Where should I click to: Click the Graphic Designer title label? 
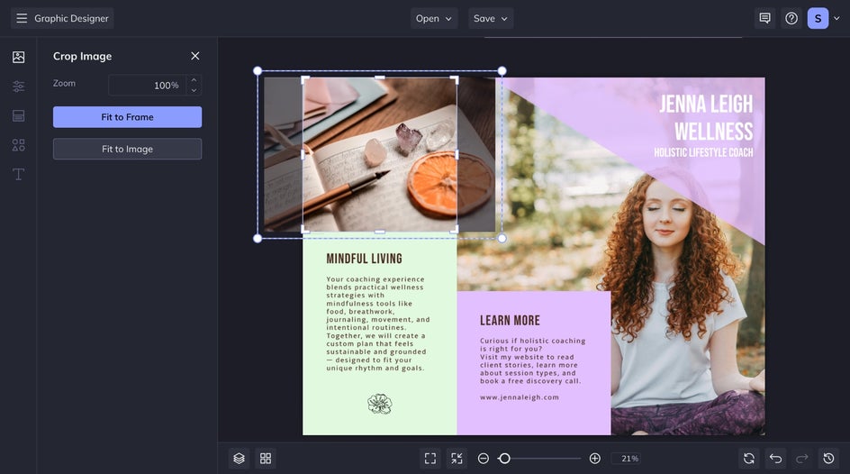tap(71, 18)
